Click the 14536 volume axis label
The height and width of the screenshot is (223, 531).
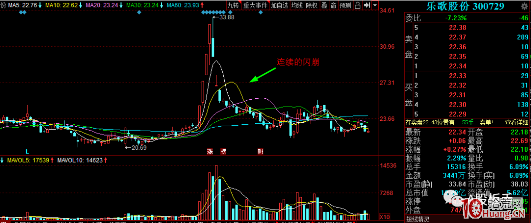pyautogui.click(x=388, y=166)
